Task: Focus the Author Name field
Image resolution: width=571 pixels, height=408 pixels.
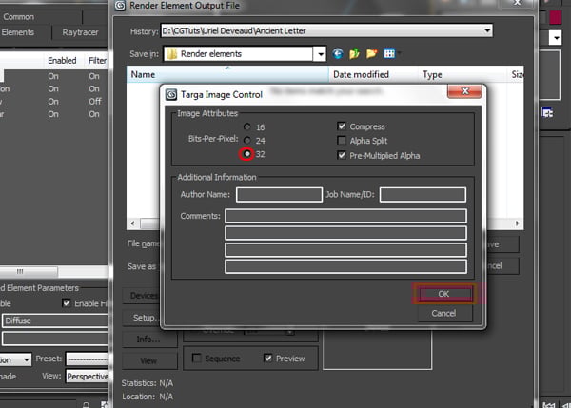Action: tap(279, 195)
